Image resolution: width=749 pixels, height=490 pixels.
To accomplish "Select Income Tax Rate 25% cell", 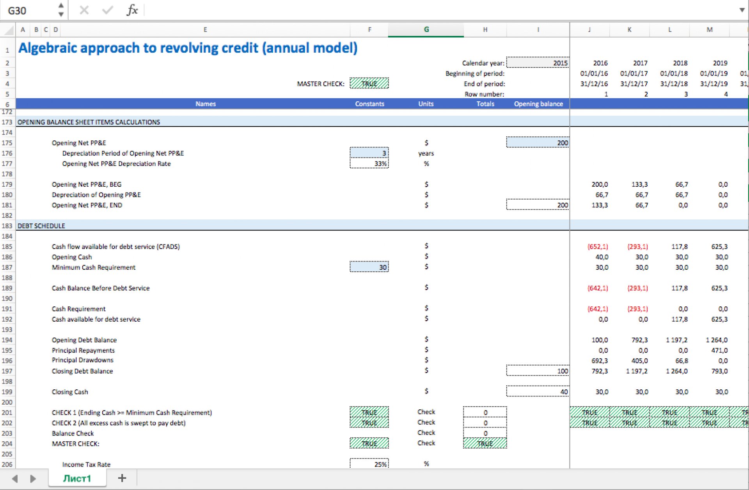I will (369, 464).
